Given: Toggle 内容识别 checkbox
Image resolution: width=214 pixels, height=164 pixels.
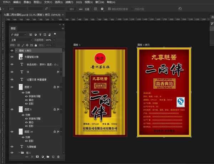Looking at the screenshot, I should 132,9.
